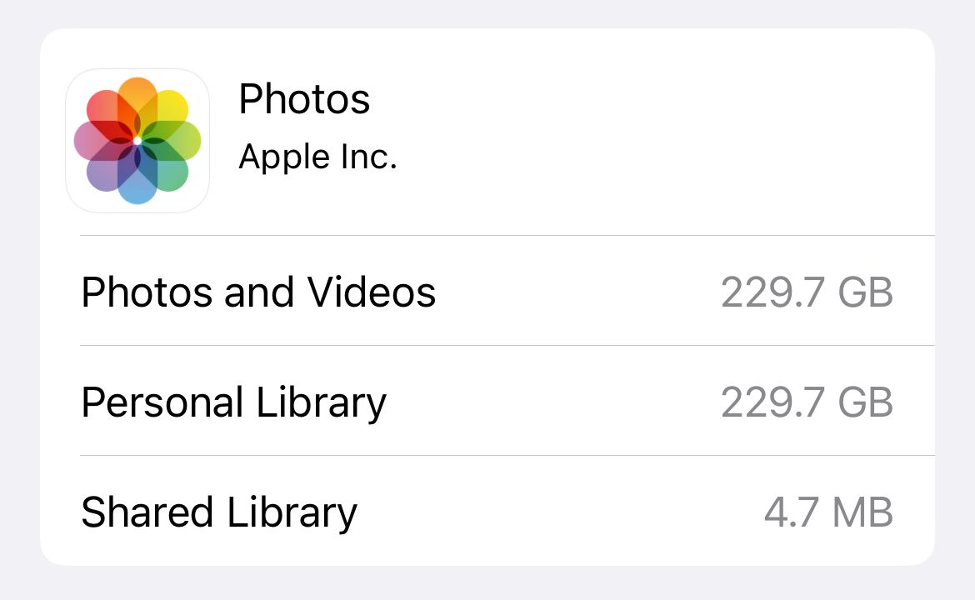Open the Photos and Videos row
The width and height of the screenshot is (975, 600).
[487, 291]
